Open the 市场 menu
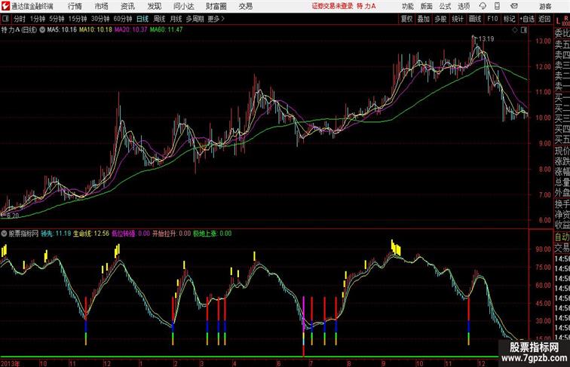This screenshot has width=570, height=367. point(102,6)
